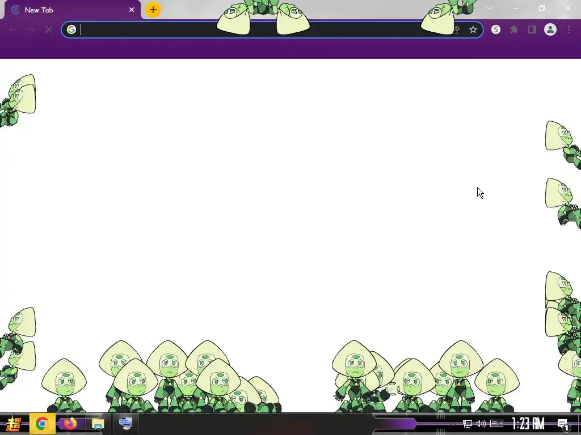Screen dimensions: 581x435
Task: Open the profile avatar menu
Action: [x=550, y=29]
